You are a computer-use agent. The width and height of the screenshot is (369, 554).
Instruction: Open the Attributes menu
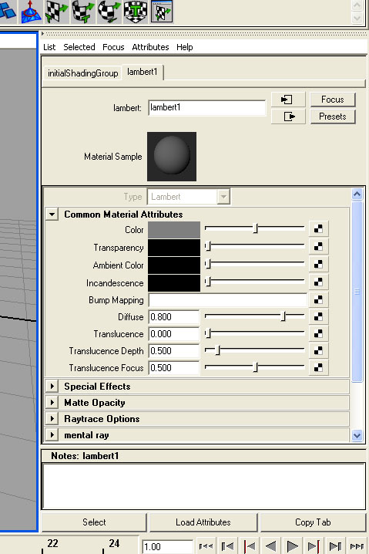click(150, 47)
